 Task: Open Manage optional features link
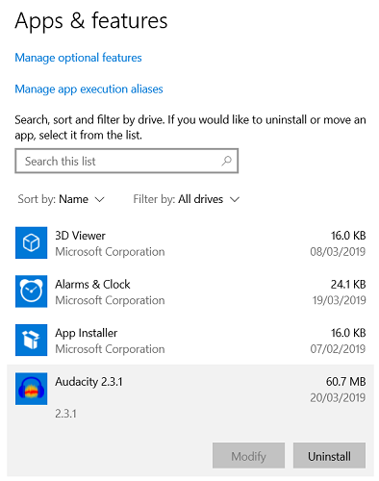[x=78, y=58]
